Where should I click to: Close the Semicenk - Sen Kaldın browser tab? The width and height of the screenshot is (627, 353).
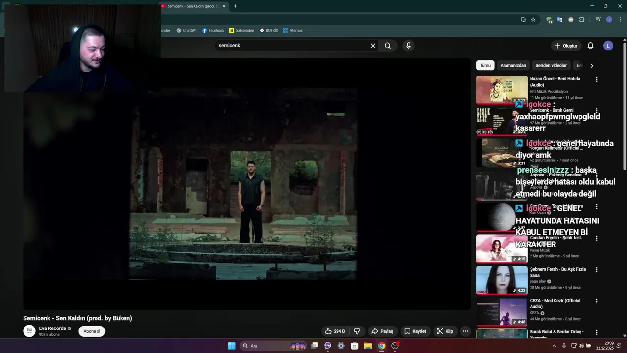(224, 6)
